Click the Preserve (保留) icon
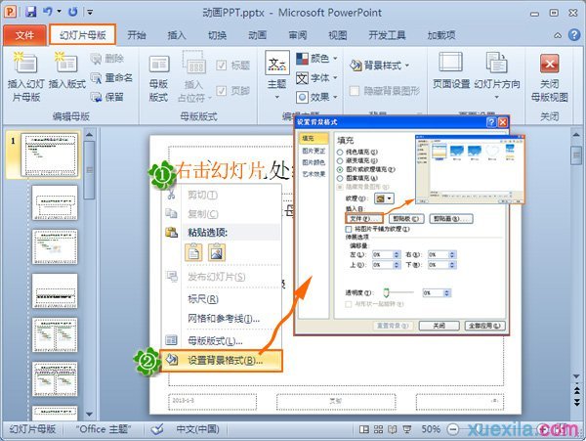Image resolution: width=586 pixels, height=441 pixels. tap(96, 97)
